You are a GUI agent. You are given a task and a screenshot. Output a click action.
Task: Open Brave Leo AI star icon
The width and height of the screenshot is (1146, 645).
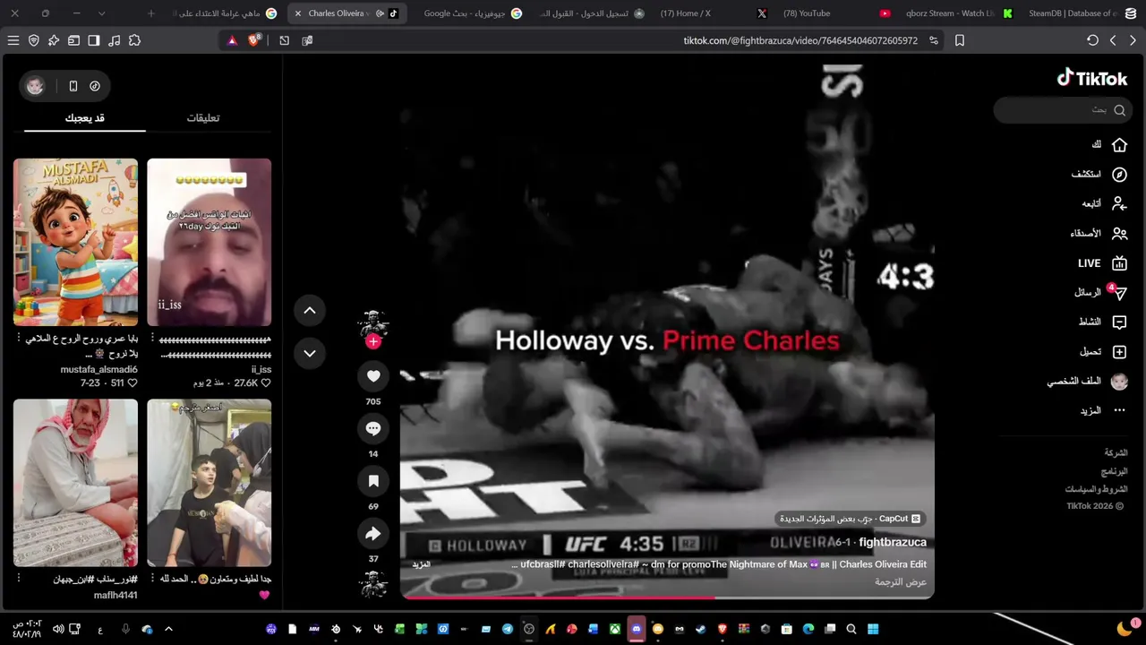[54, 40]
